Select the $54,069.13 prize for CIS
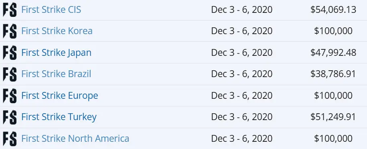The width and height of the screenshot is (367, 149). 333,10
